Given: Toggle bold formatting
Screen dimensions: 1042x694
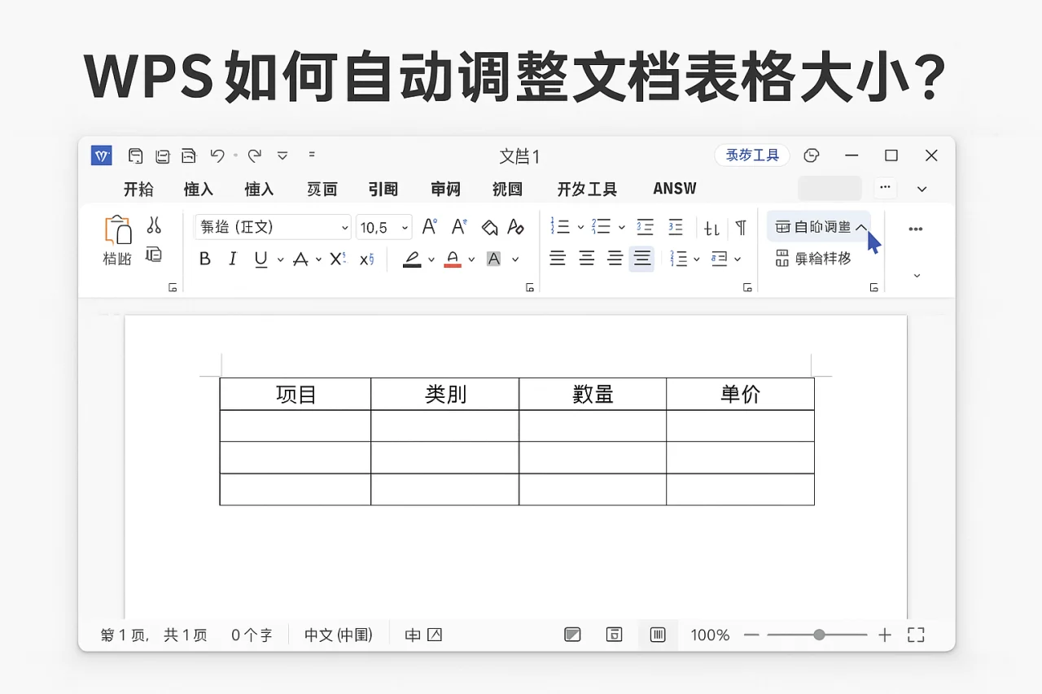Looking at the screenshot, I should pyautogui.click(x=205, y=257).
